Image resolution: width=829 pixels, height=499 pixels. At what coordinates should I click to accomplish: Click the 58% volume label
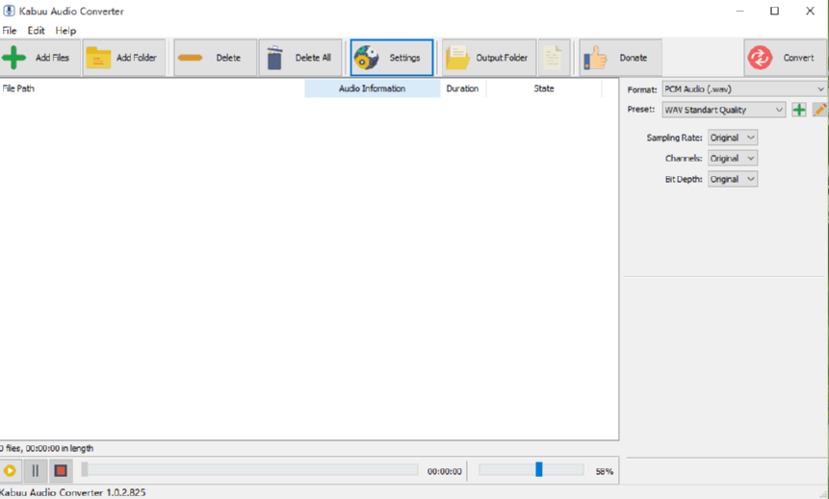coord(605,471)
